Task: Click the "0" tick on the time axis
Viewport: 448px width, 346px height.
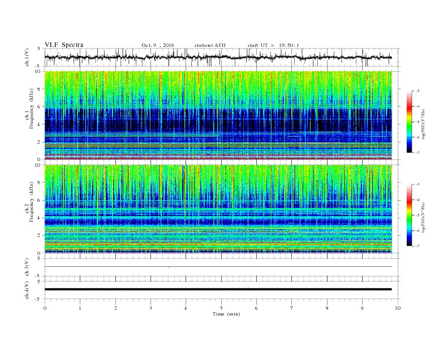Action: point(45,308)
